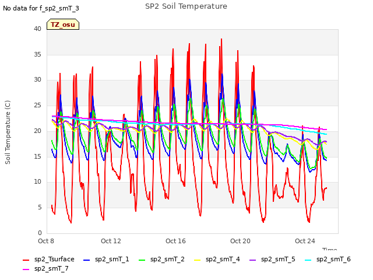
Task: Click the magenta sp2_smT_7 legend swatch
Action: [x=26, y=269]
